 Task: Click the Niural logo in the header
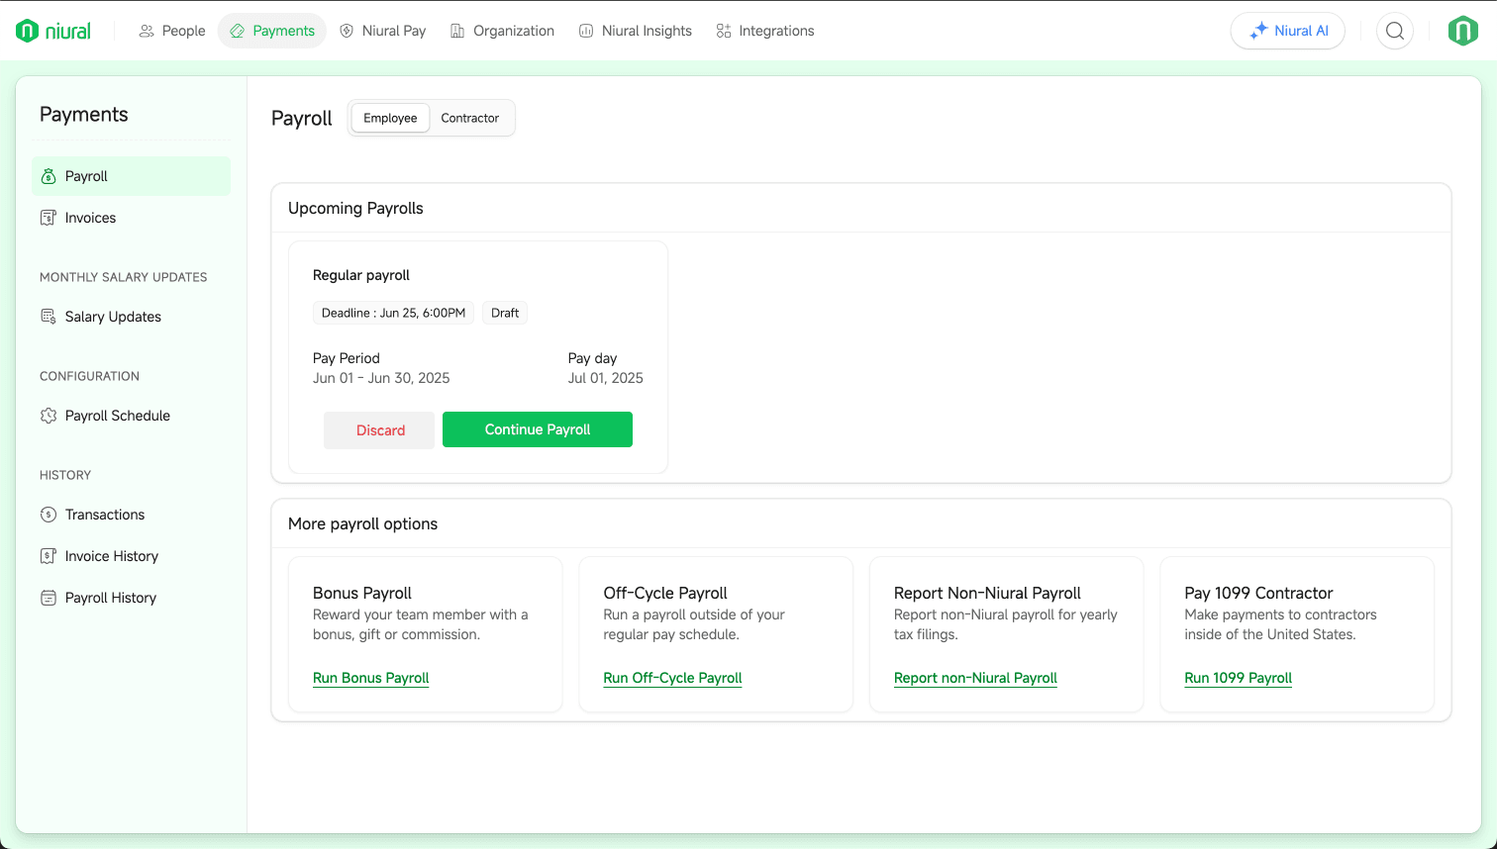coord(53,31)
